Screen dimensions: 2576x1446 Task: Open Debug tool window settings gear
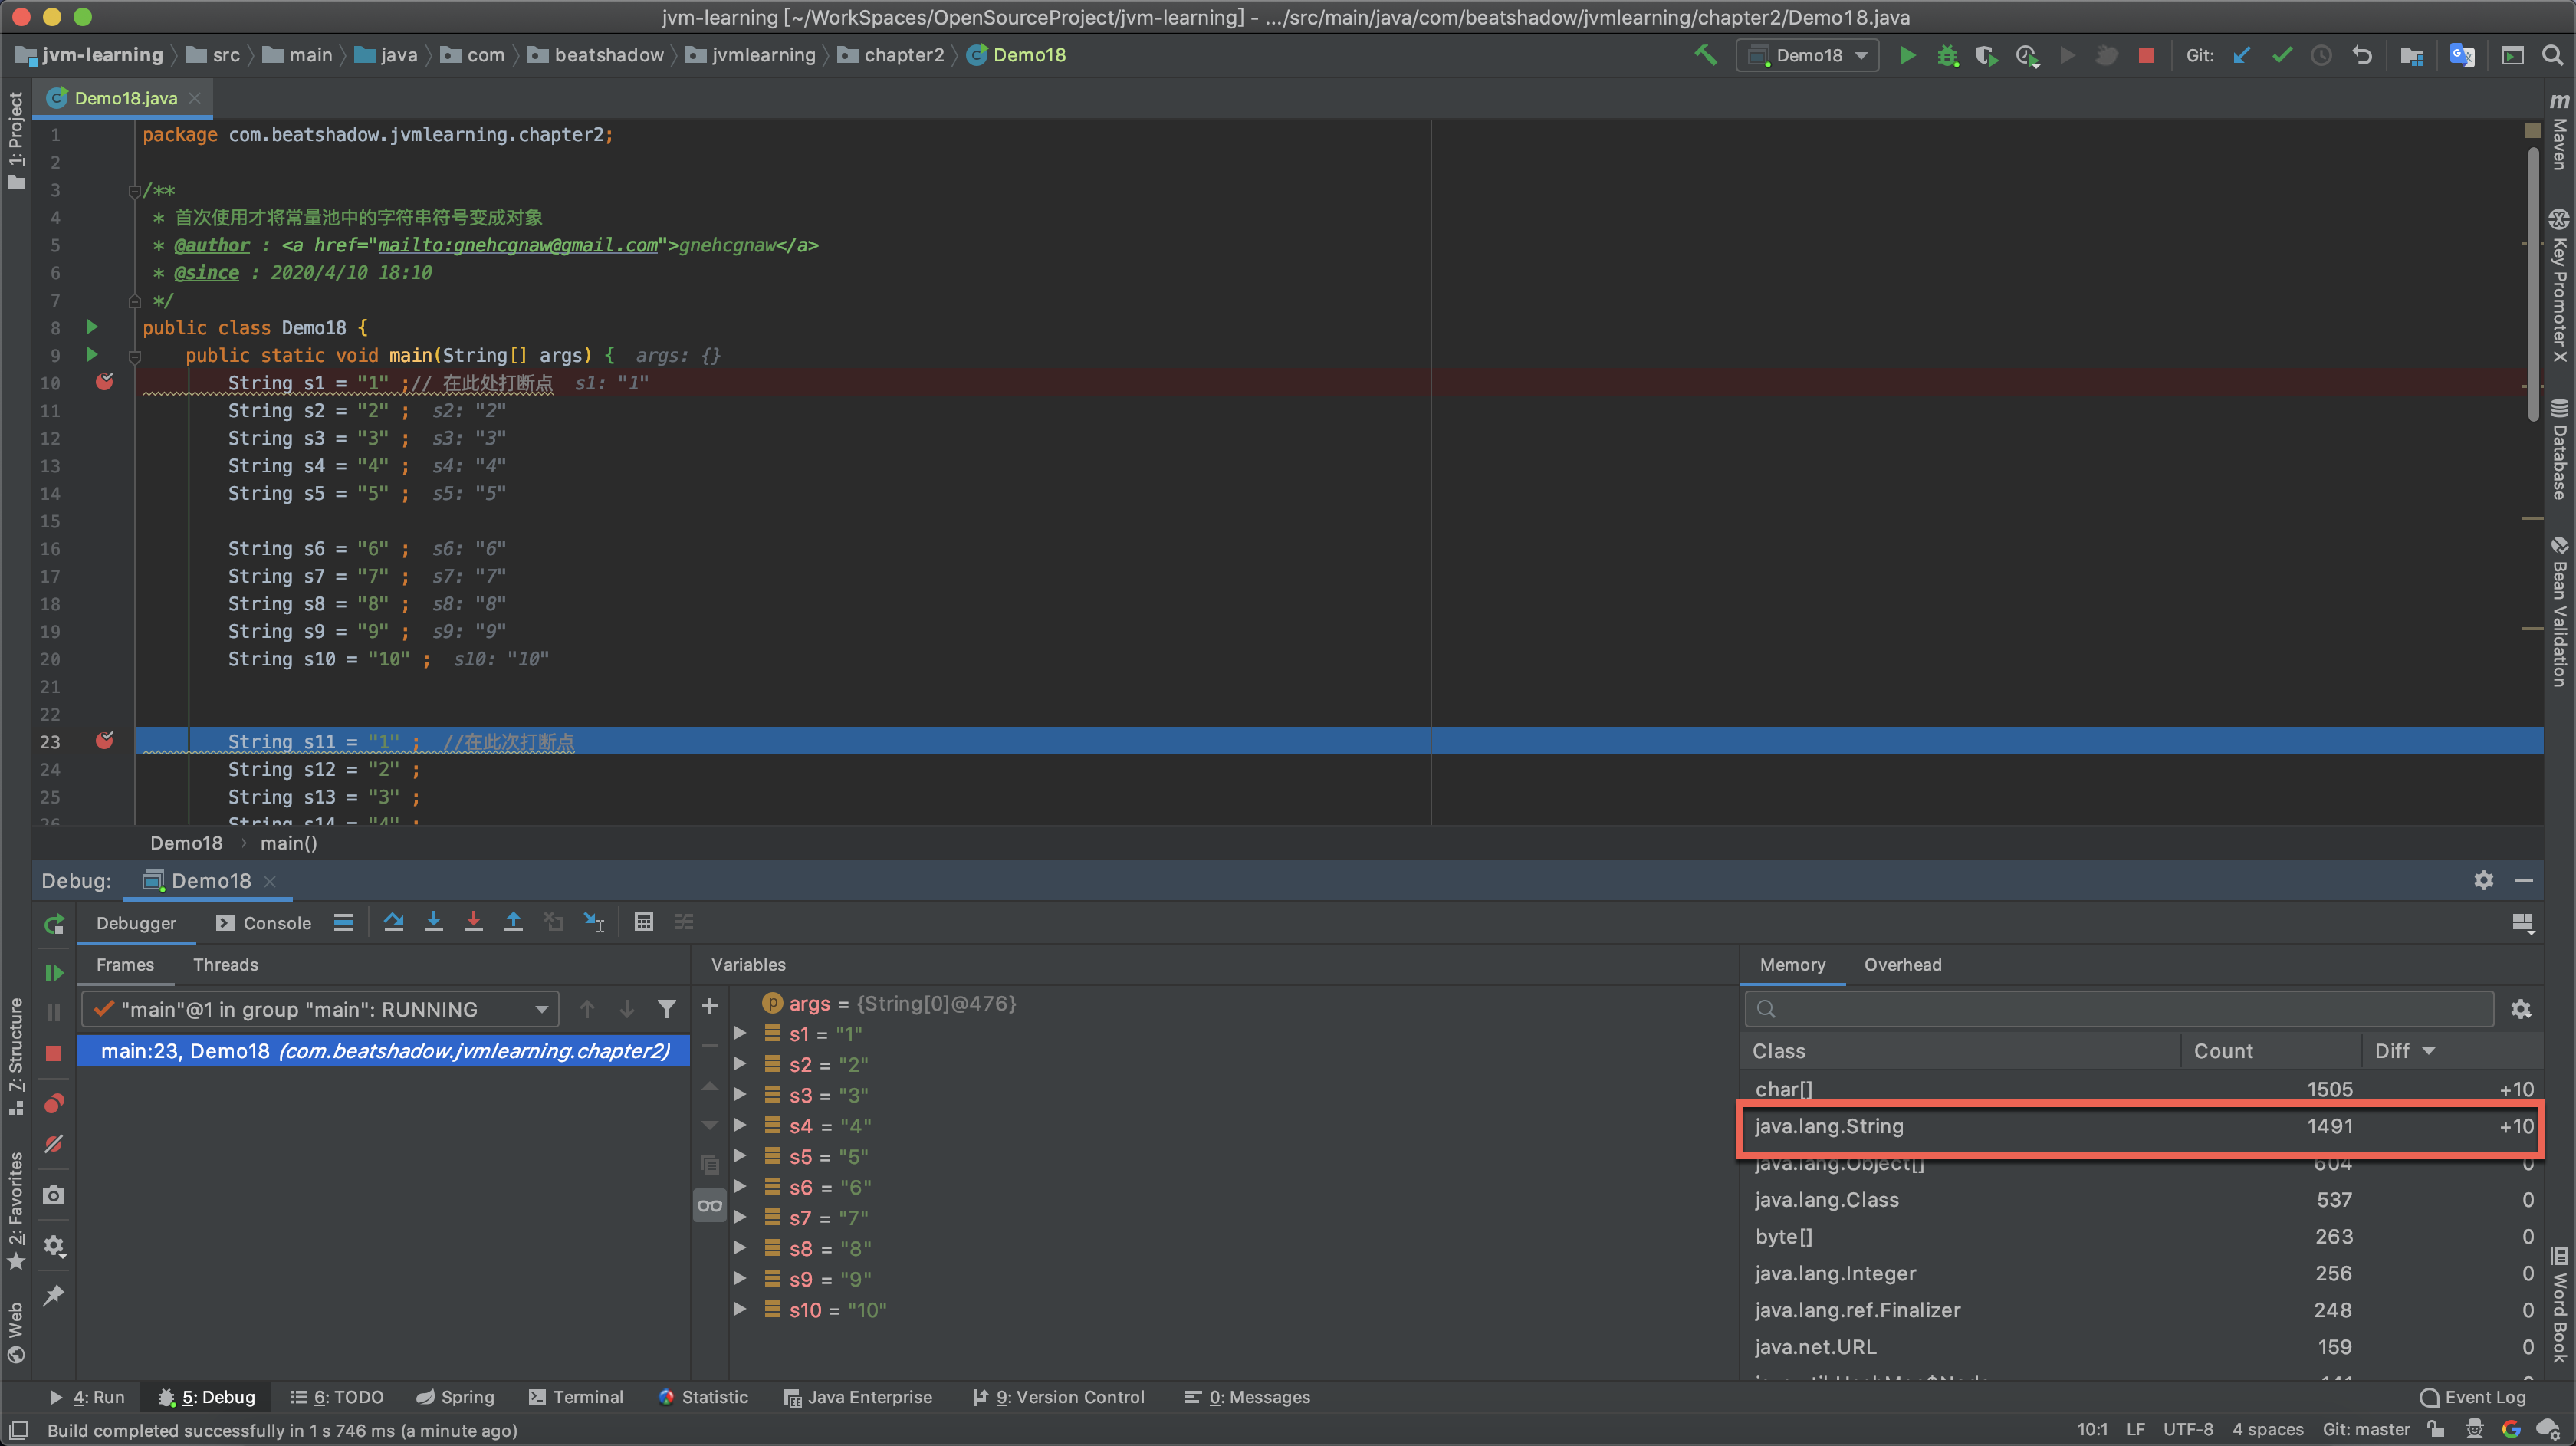[x=2483, y=880]
